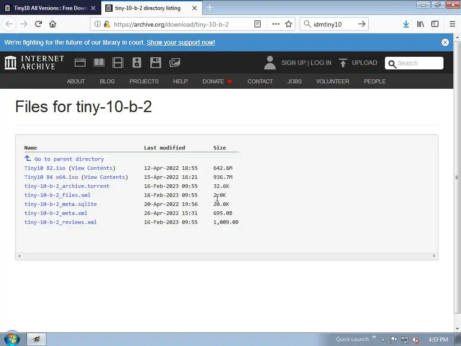Open the Firefox Library menu

click(x=420, y=24)
